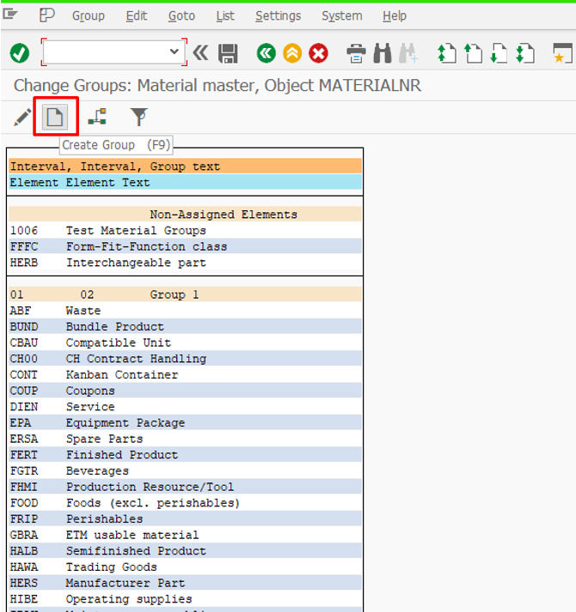Click the filter funnel icon

click(x=138, y=117)
